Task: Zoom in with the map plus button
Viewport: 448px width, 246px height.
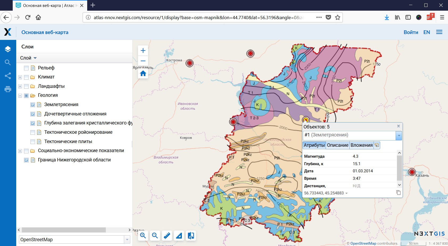Action: click(x=143, y=51)
